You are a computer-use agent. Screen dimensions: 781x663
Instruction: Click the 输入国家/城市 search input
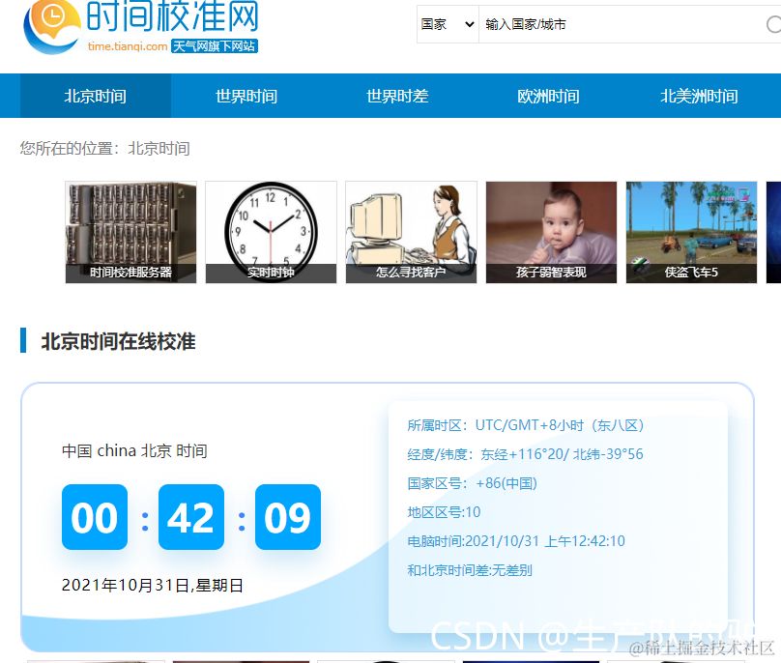pyautogui.click(x=541, y=24)
